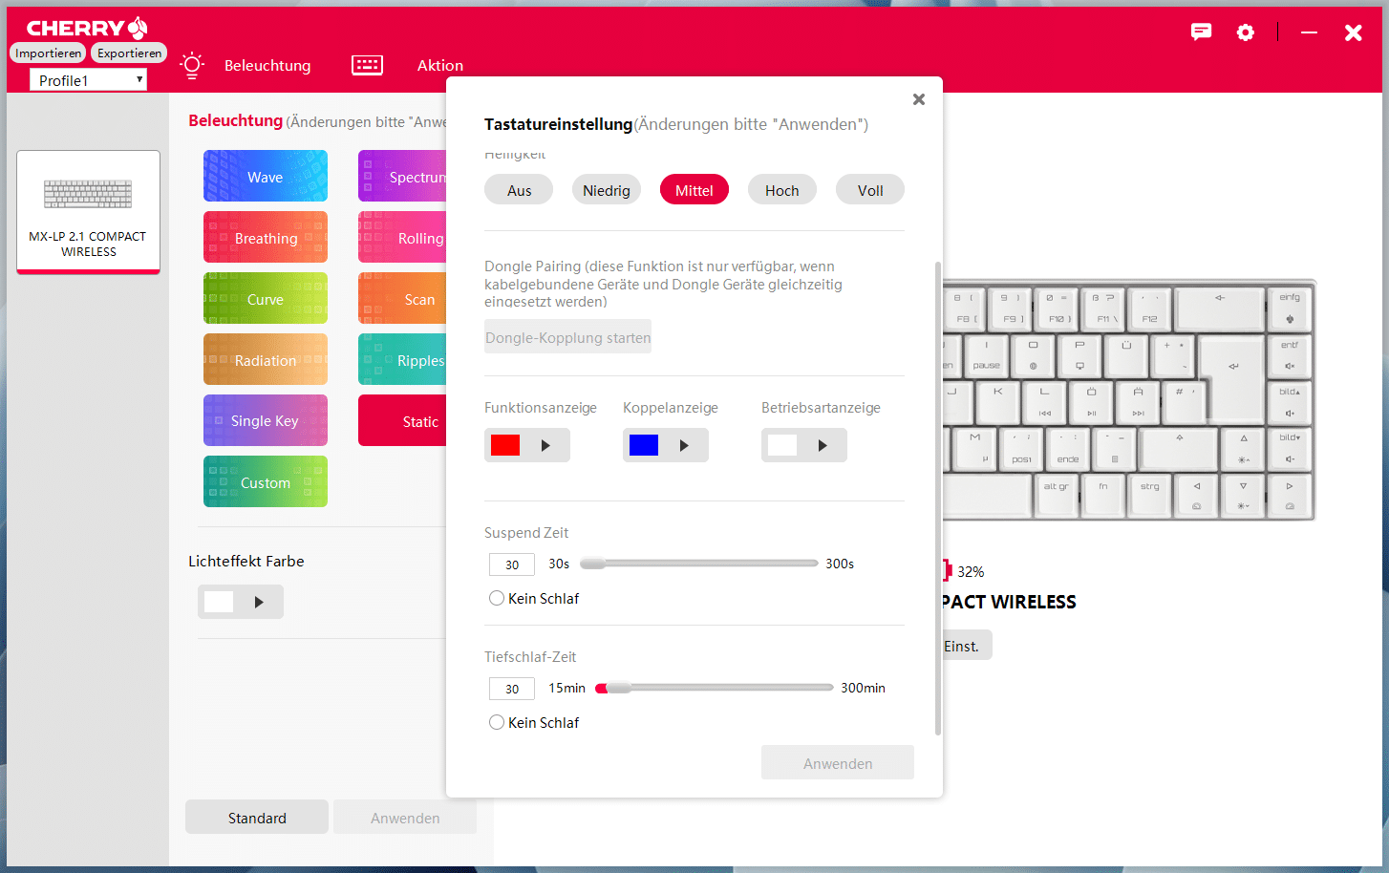This screenshot has width=1389, height=873.
Task: Open the Profile1 dropdown
Action: [89, 80]
